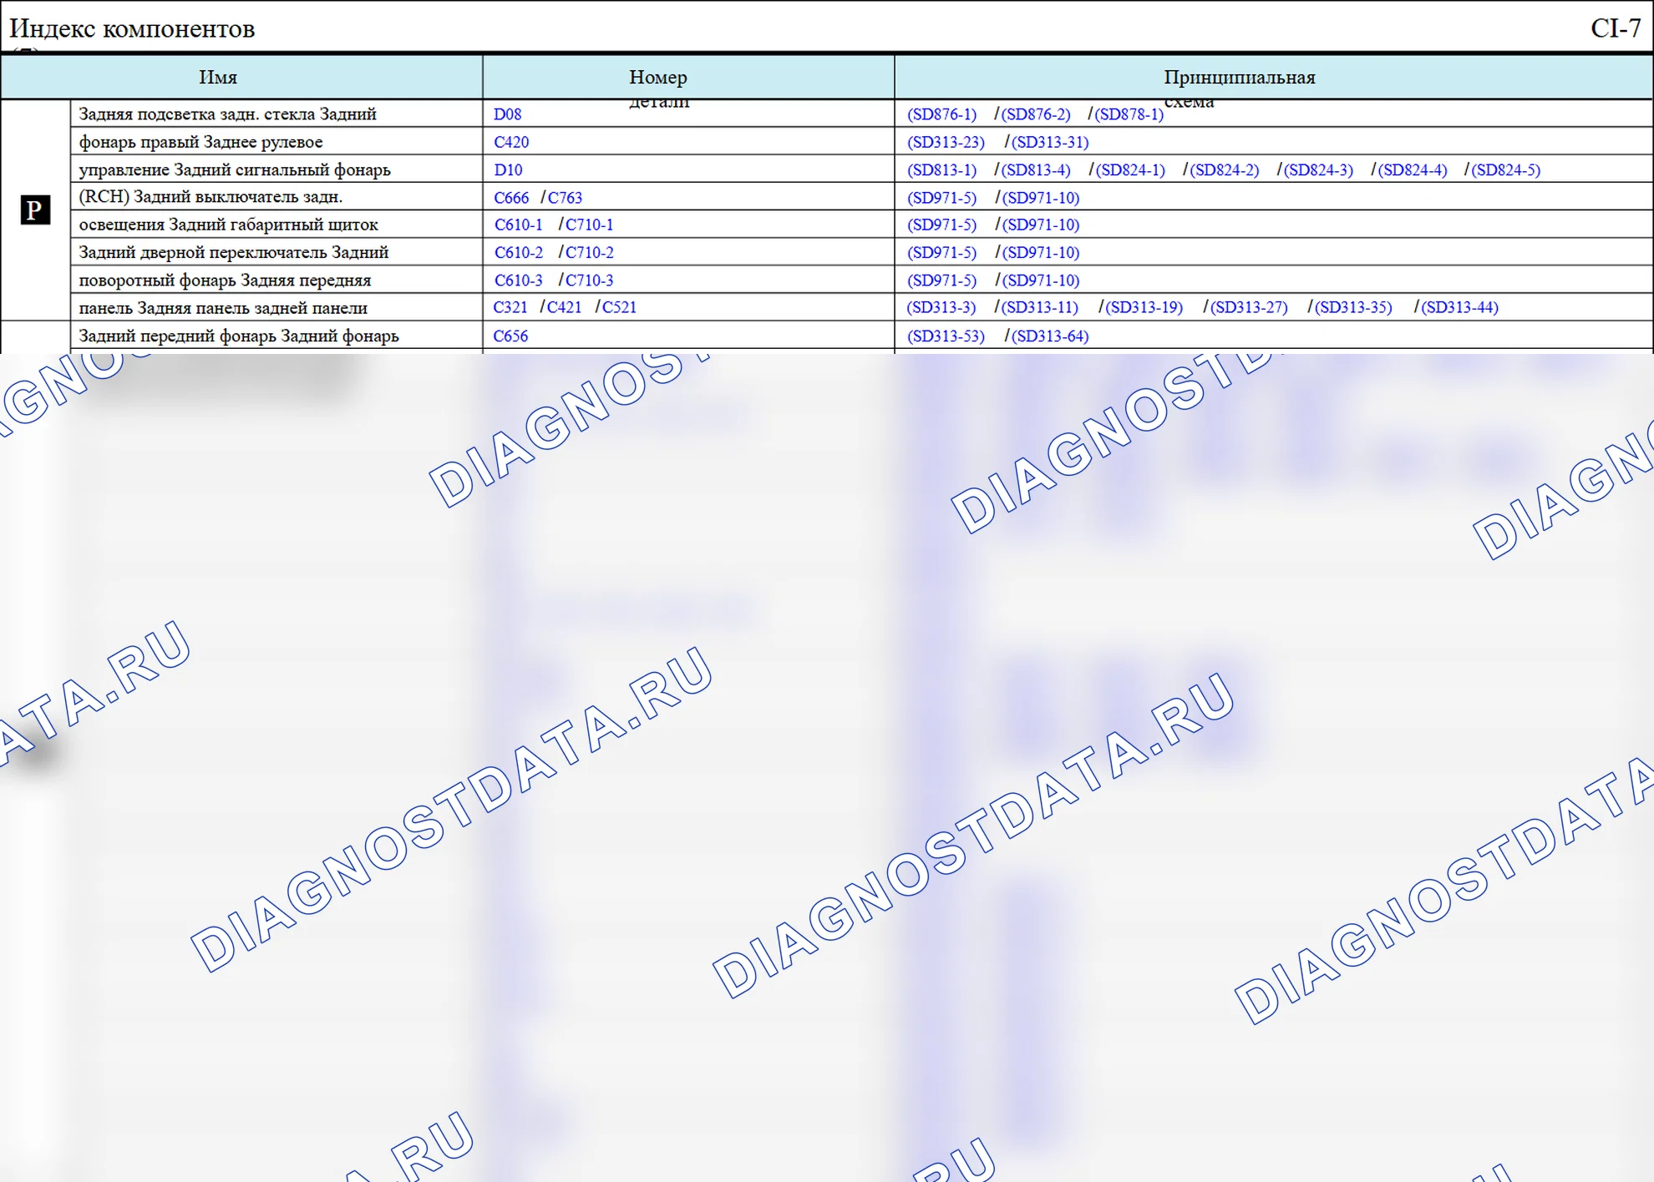
Task: Open part number link C710-1
Action: pos(590,225)
